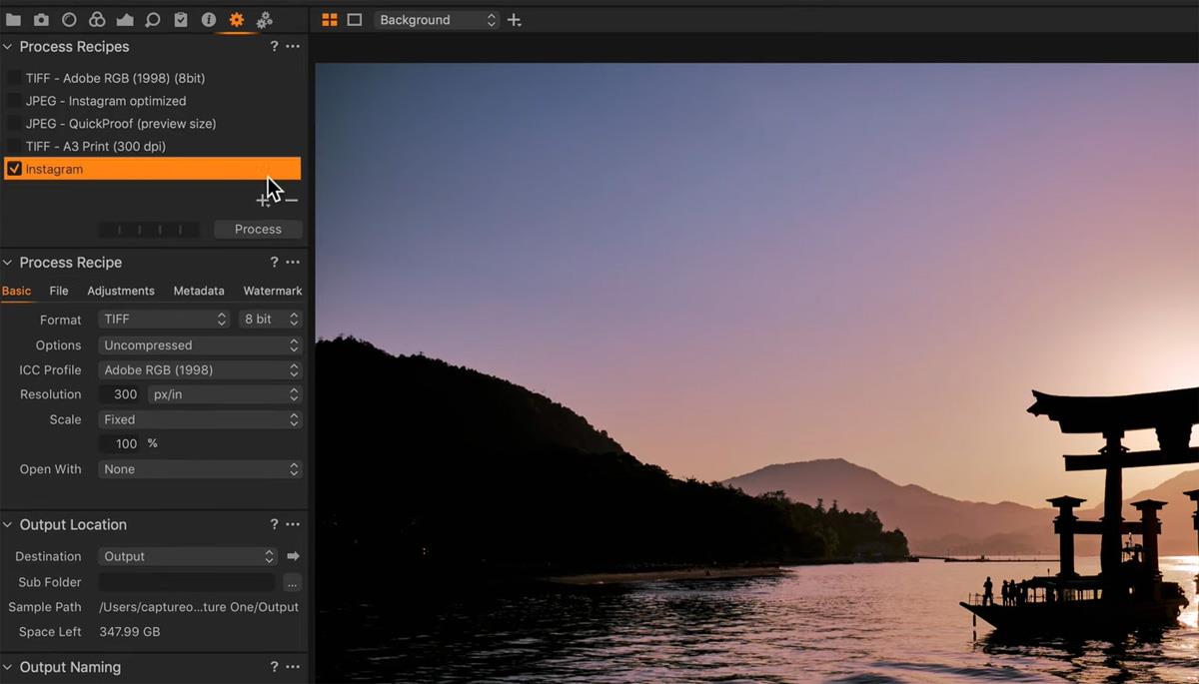1199x684 pixels.
Task: Click the arrow icon next to Destination
Action: point(293,556)
